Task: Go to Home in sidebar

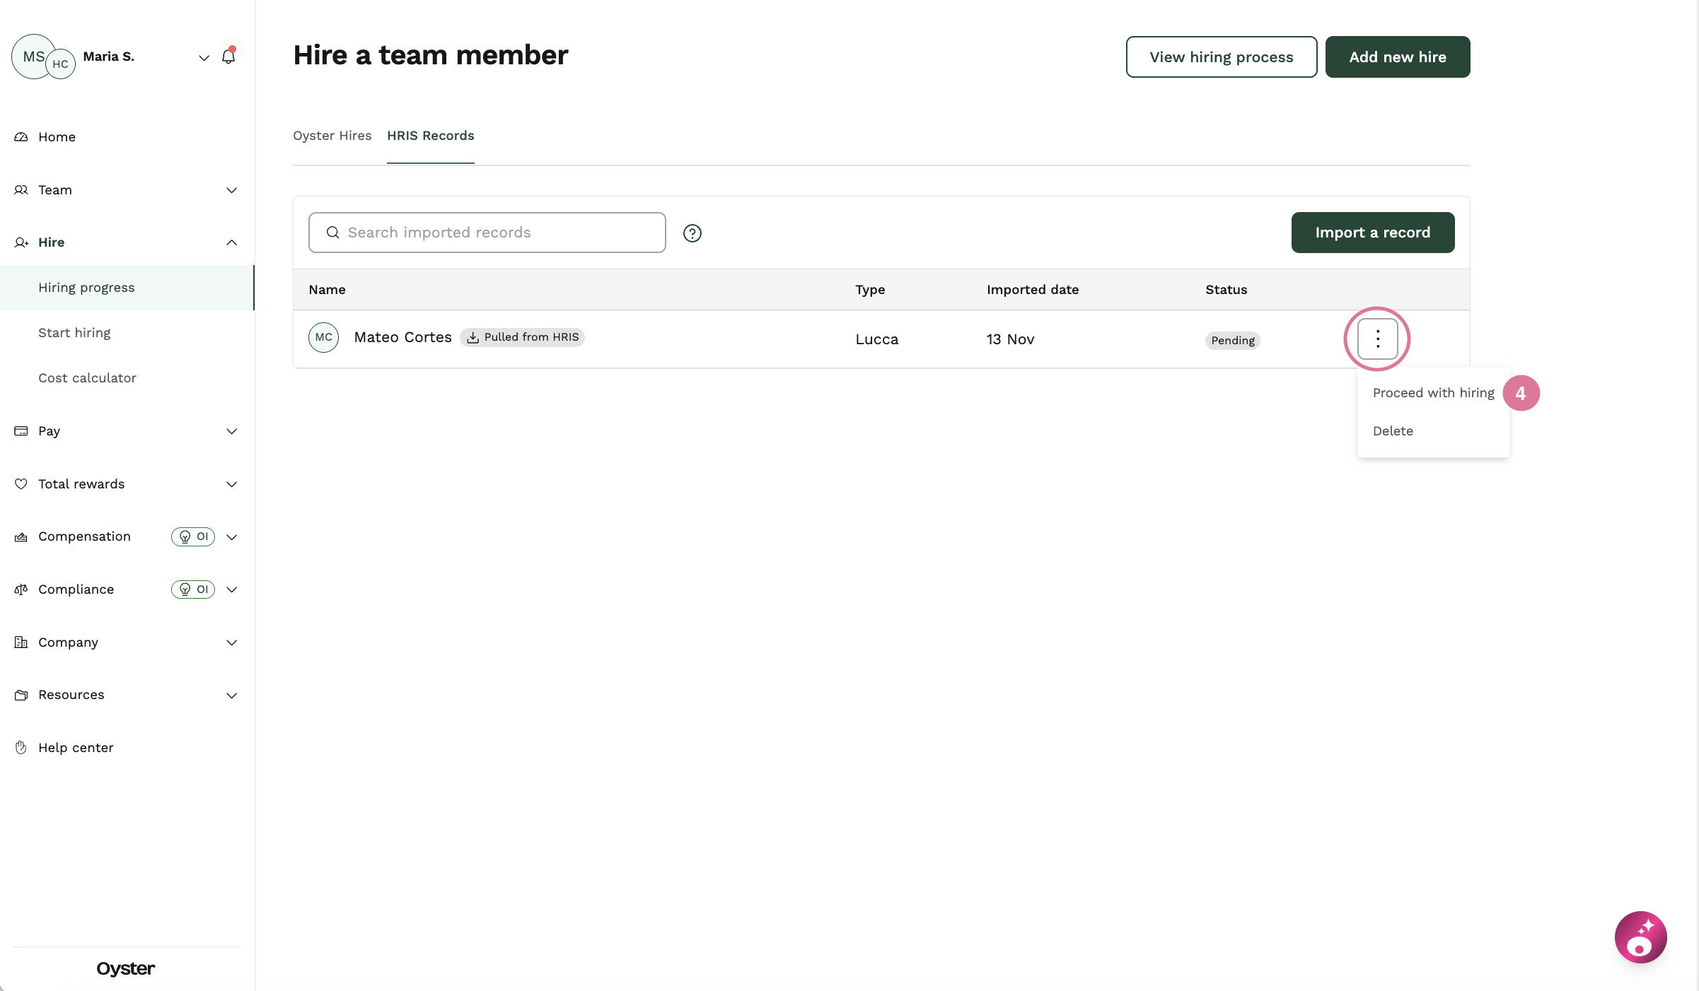Action: click(57, 137)
